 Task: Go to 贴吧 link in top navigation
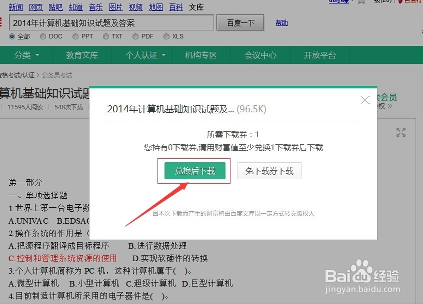pos(55,7)
